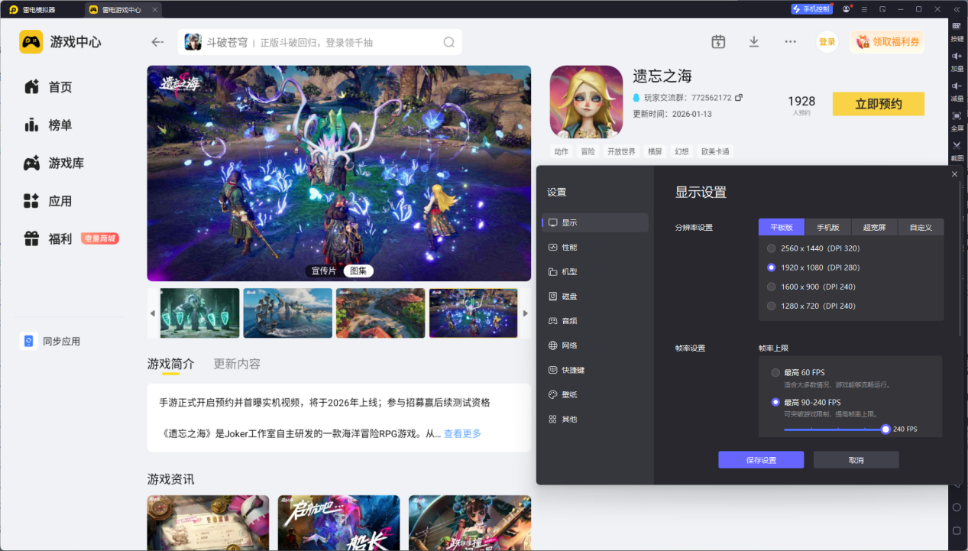Click the 全屏 fullscreen icon
Screen dimensions: 968x551
[x=957, y=121]
